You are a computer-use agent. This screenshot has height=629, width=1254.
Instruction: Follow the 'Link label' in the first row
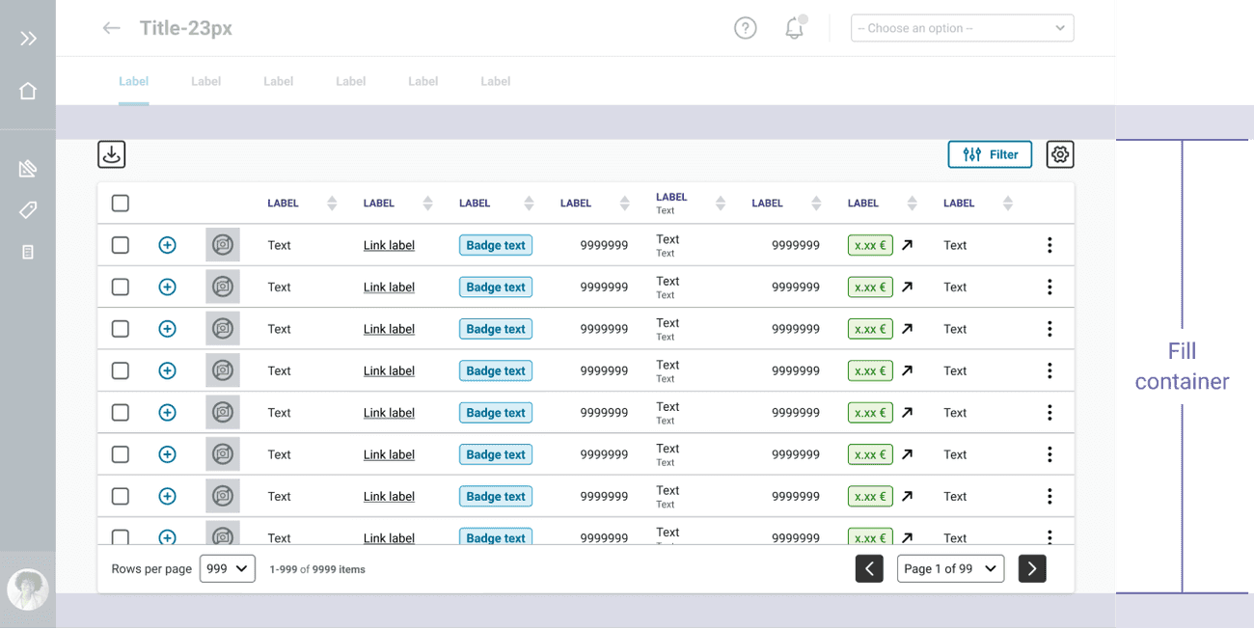pos(389,245)
